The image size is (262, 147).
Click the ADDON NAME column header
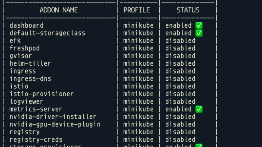click(x=59, y=10)
